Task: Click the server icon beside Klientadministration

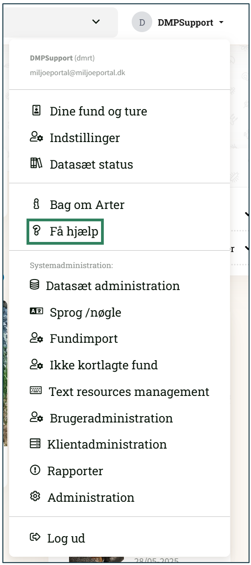Action: [35, 444]
